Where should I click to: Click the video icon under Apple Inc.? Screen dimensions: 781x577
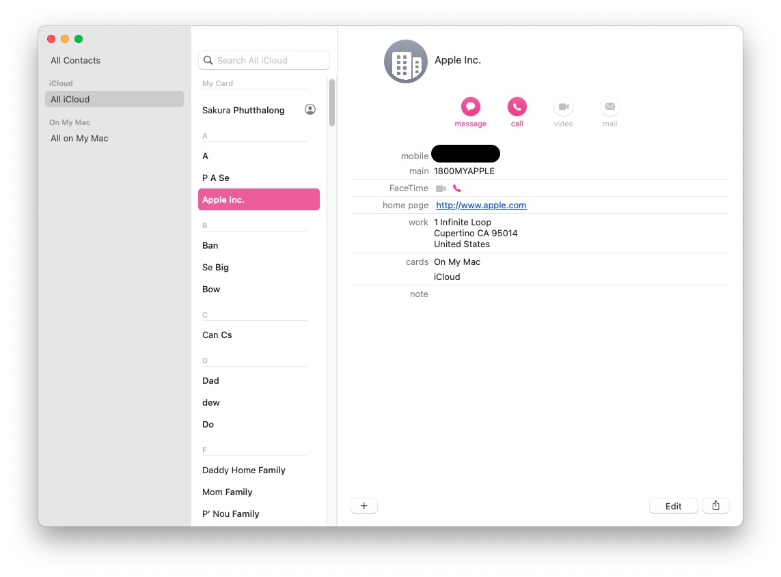pyautogui.click(x=563, y=107)
